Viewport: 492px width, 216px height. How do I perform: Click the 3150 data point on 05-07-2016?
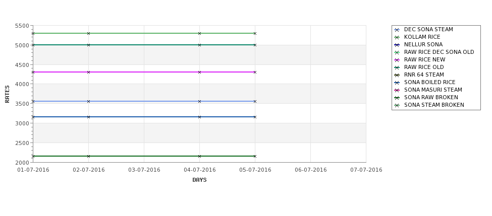[255, 117]
